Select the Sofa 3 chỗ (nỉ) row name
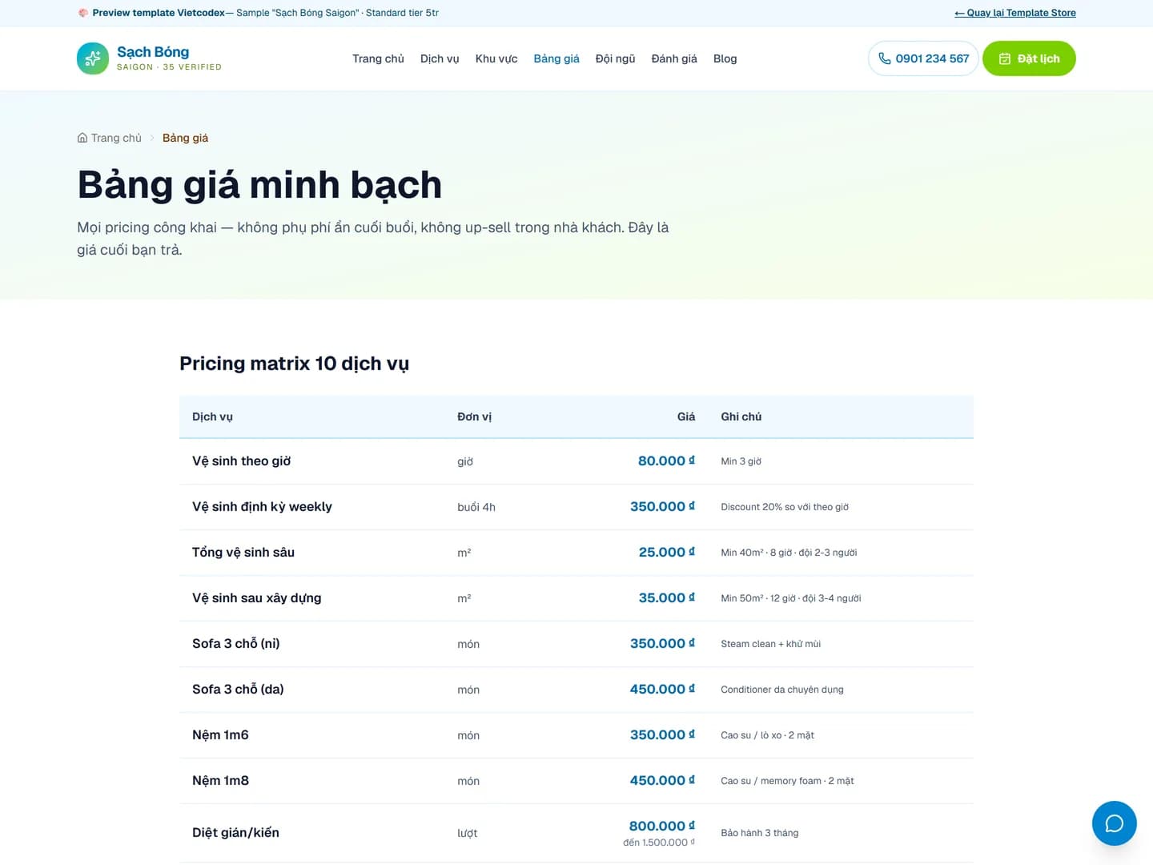This screenshot has width=1153, height=865. click(x=236, y=644)
